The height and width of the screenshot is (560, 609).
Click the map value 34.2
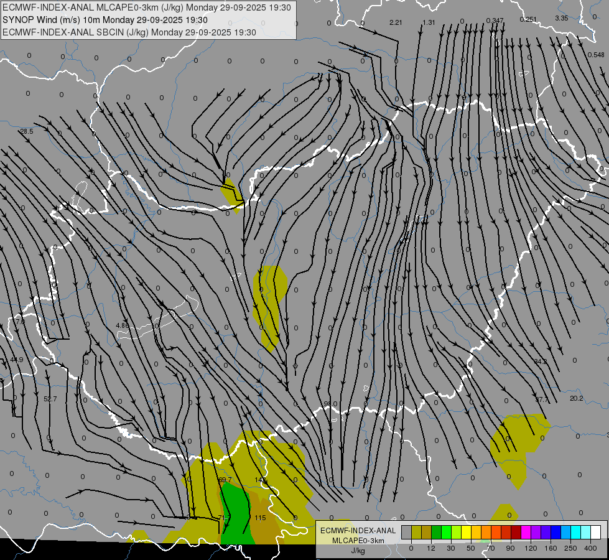click(541, 362)
